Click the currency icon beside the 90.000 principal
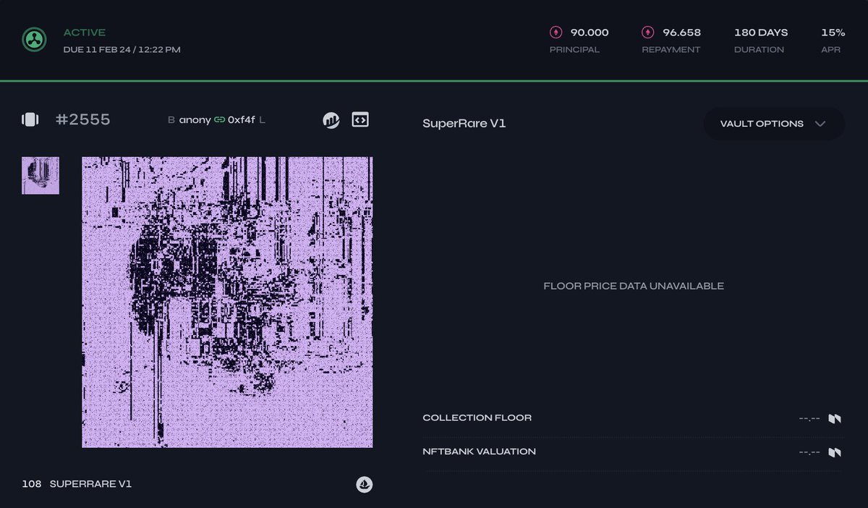 (555, 32)
